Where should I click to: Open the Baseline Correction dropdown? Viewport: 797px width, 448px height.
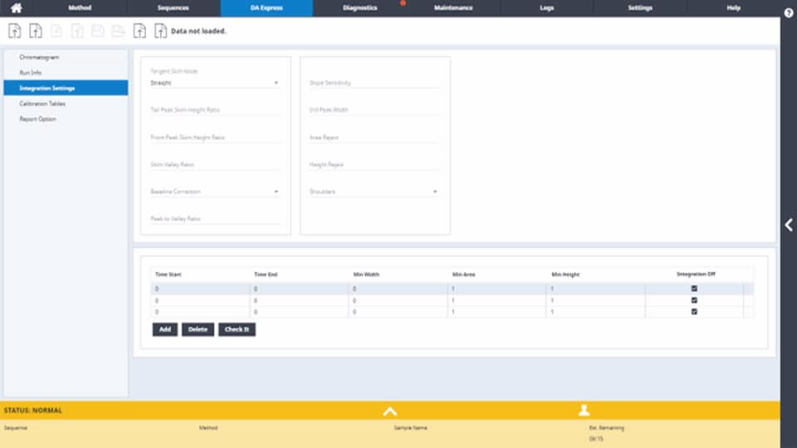215,192
